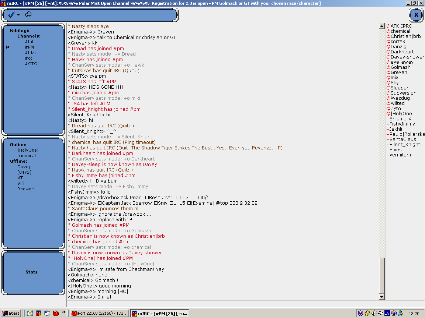Image resolution: width=425 pixels, height=318 pixels.
Task: Select [8472] in the Offline list
Action: click(24, 172)
